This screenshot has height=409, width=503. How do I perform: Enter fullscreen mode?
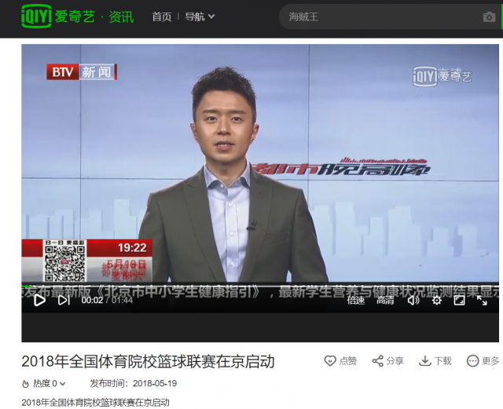482,300
